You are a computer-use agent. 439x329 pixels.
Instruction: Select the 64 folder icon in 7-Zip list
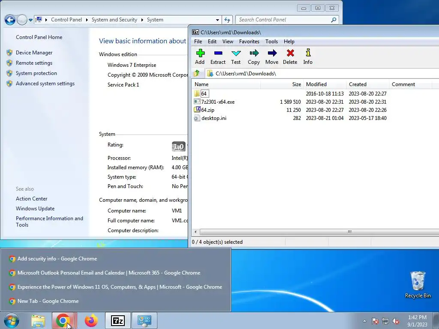click(197, 93)
